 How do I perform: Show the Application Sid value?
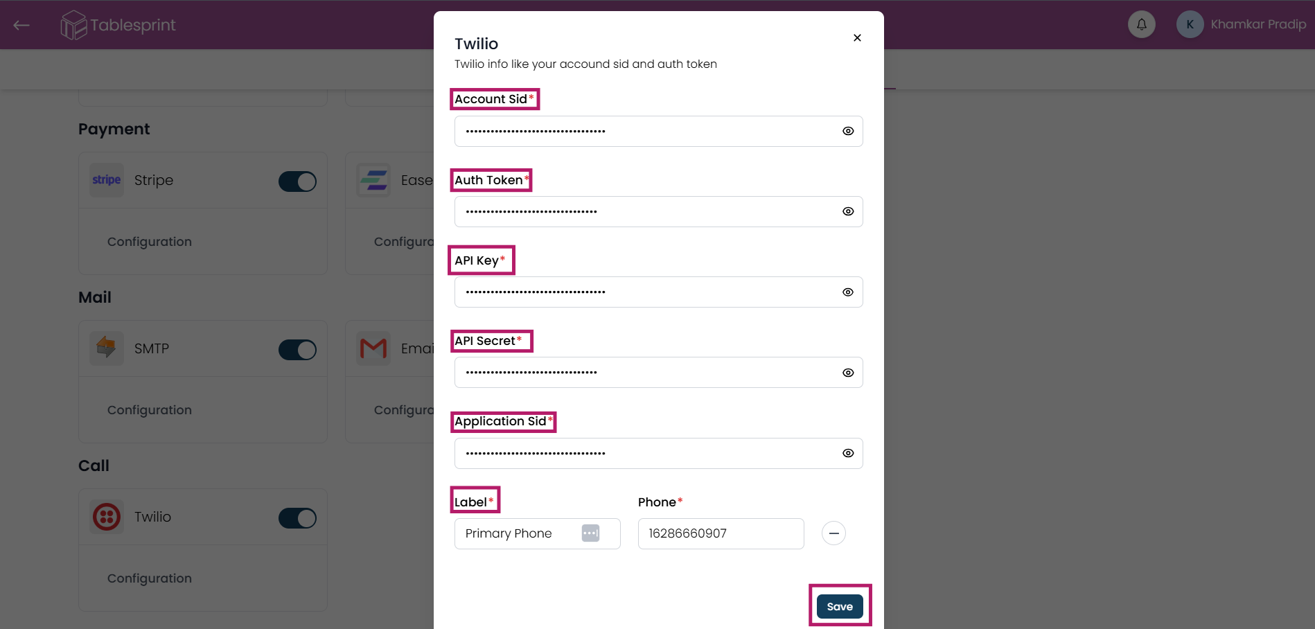coord(848,453)
